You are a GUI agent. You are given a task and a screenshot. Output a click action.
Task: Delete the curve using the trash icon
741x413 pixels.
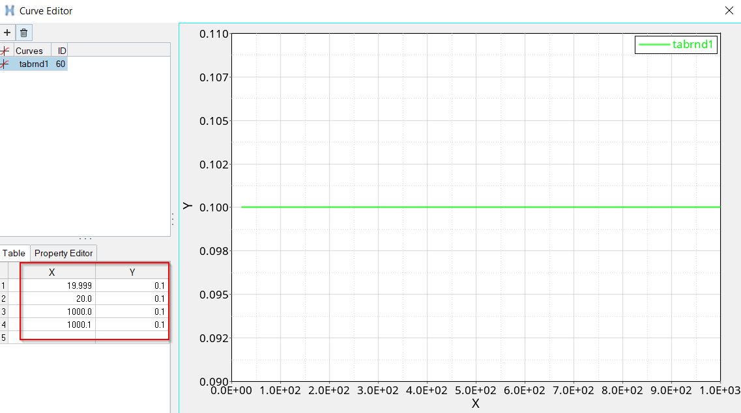click(23, 33)
